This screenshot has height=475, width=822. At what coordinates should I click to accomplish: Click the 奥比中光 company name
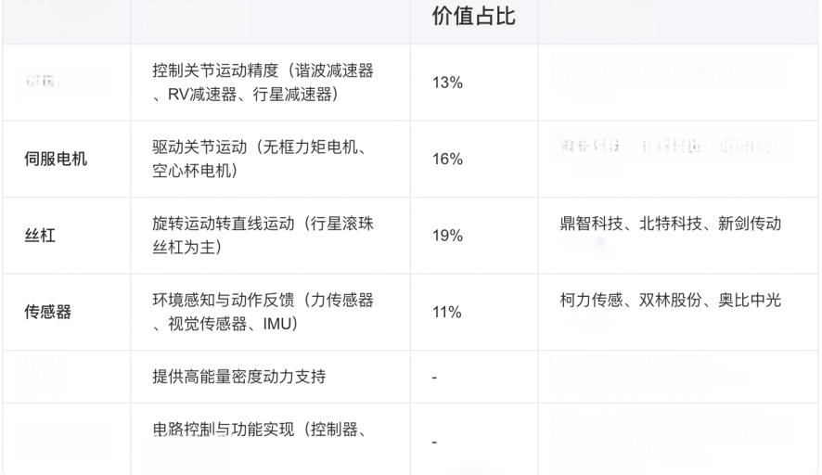[x=750, y=301]
